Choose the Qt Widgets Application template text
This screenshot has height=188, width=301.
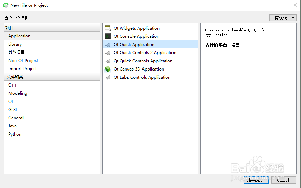point(136,28)
